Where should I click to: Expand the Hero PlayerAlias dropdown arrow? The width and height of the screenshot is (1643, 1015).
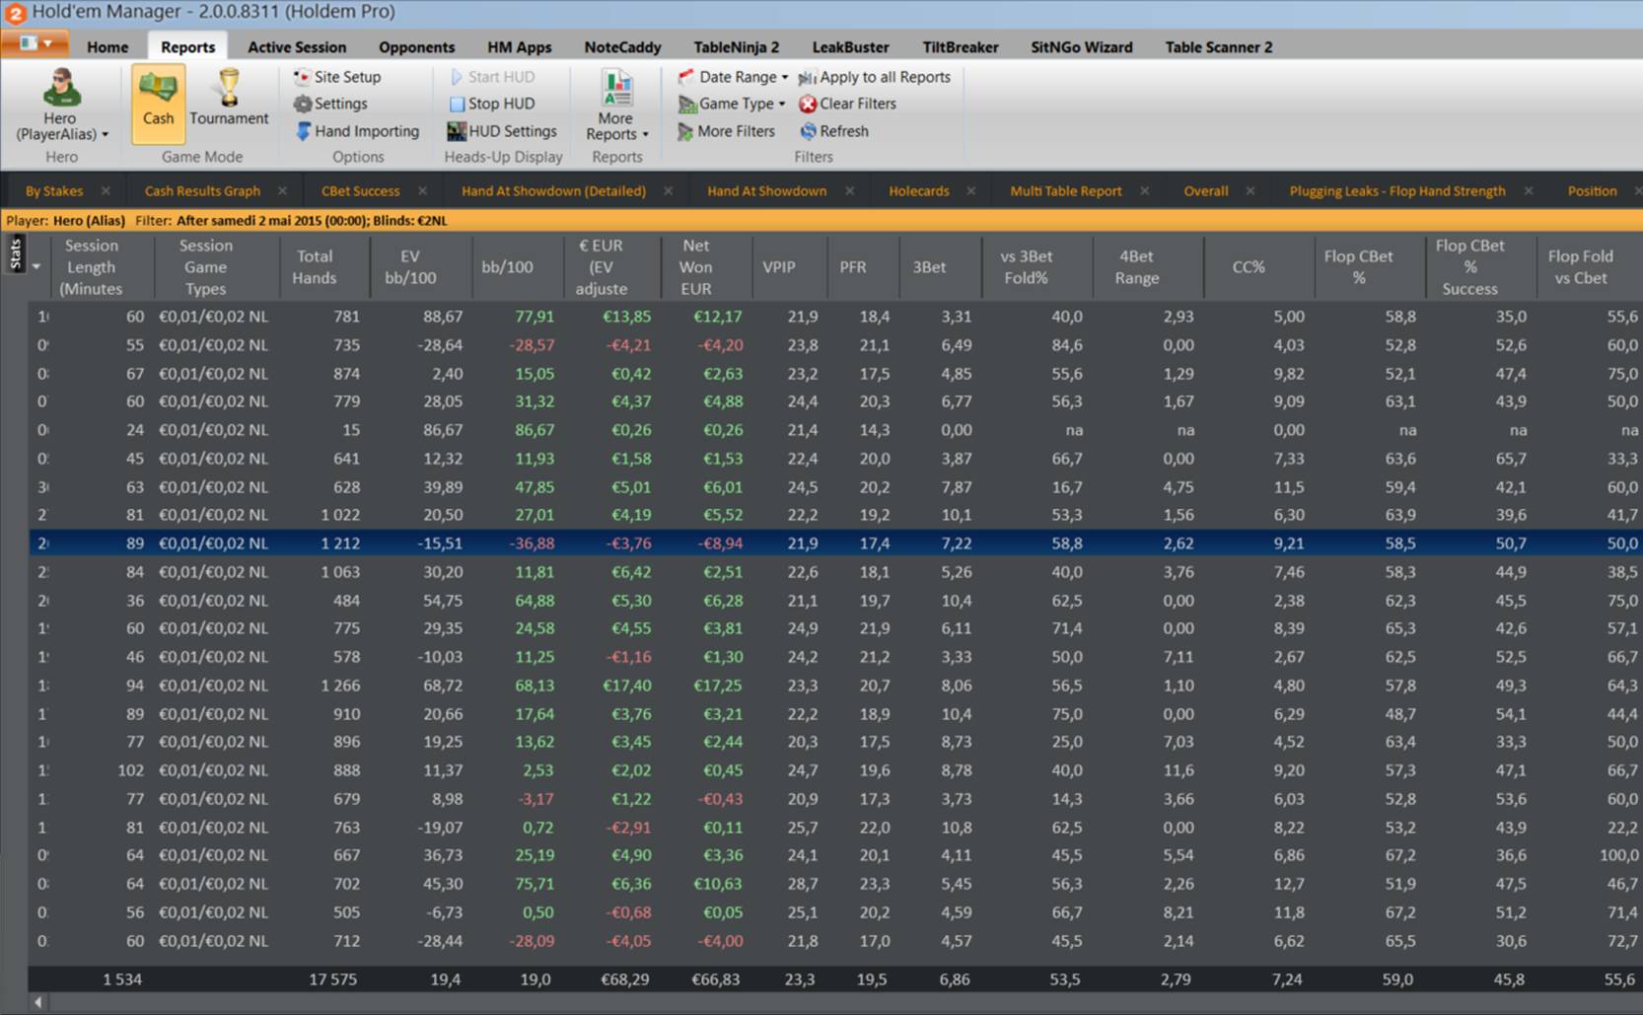click(x=105, y=135)
